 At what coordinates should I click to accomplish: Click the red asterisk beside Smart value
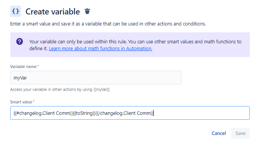point(34,102)
